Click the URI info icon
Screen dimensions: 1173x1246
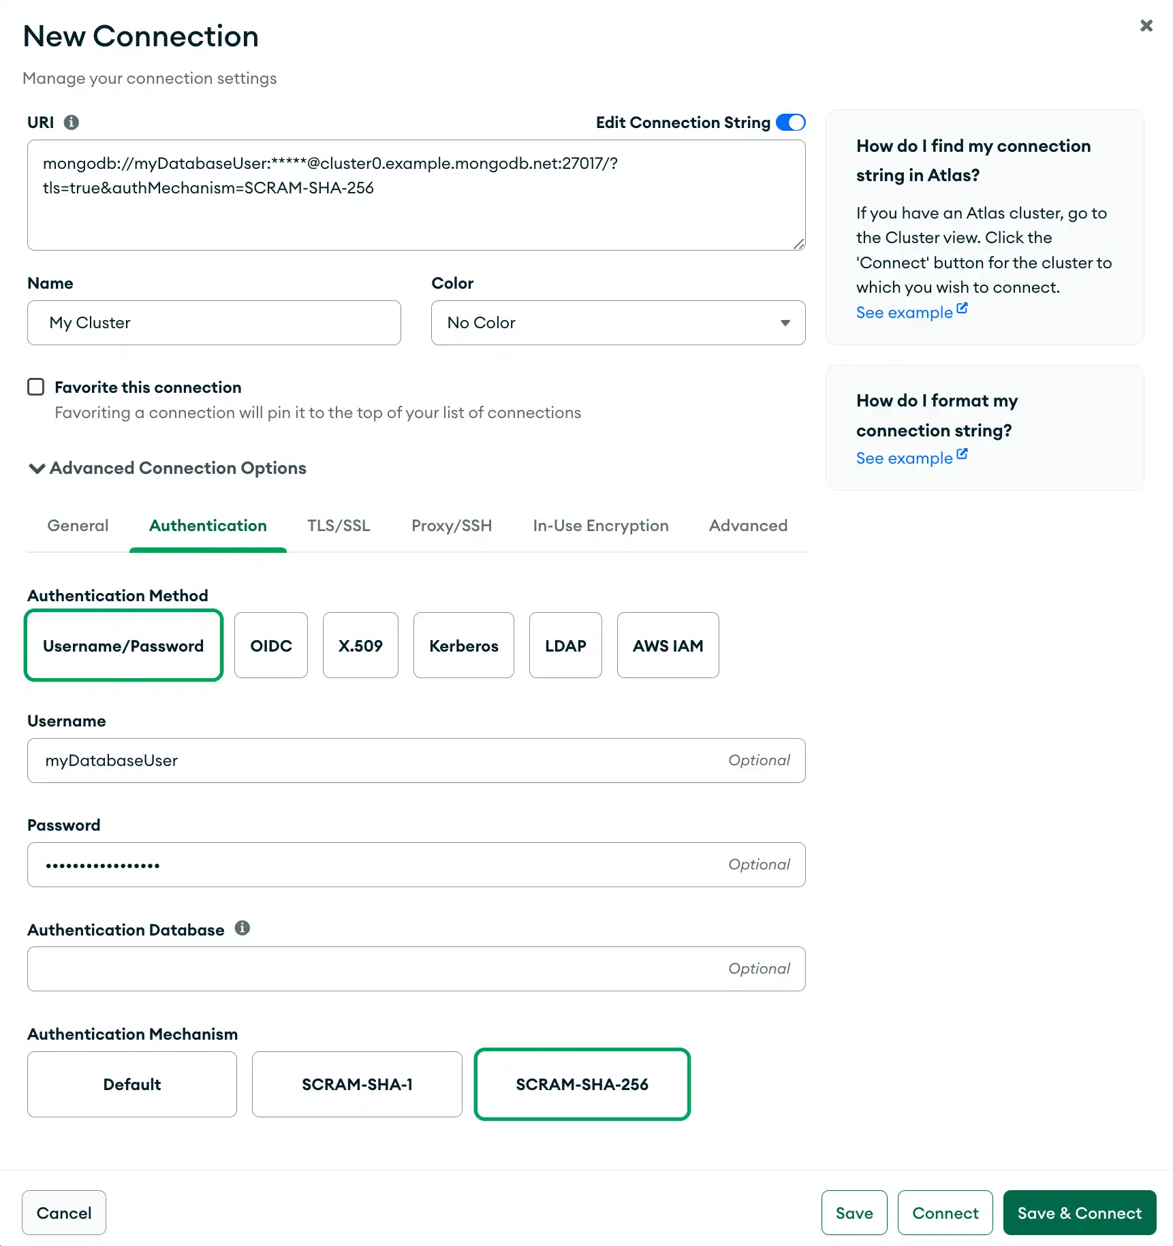coord(72,123)
